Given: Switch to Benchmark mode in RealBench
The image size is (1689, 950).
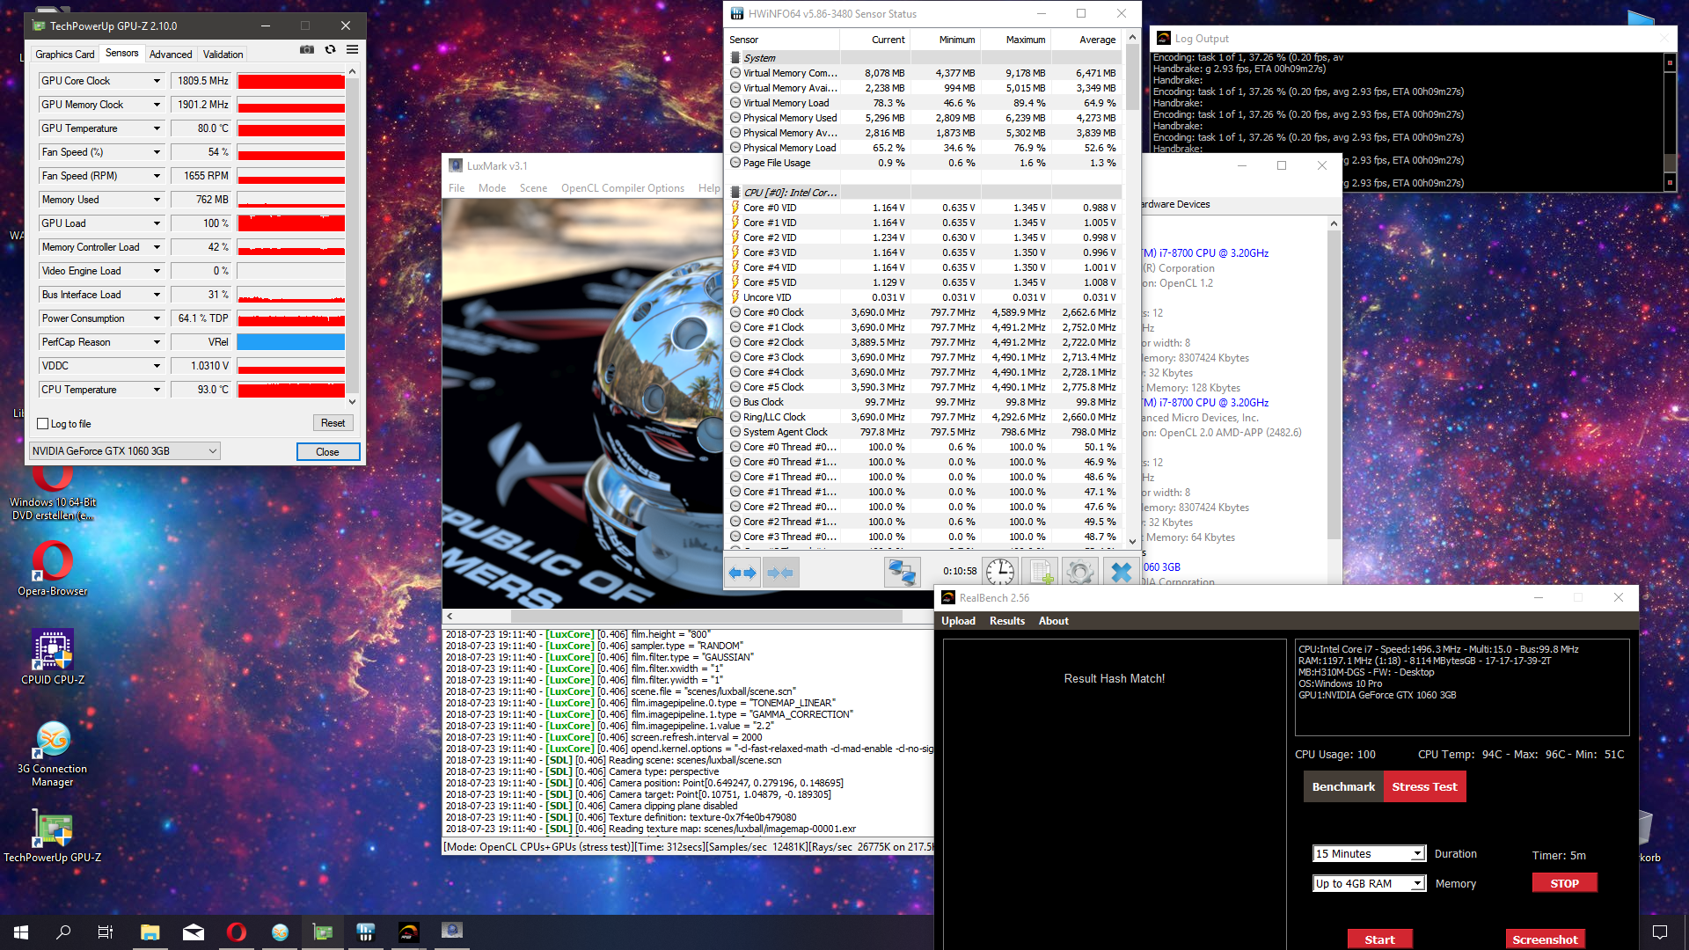Looking at the screenshot, I should point(1342,787).
